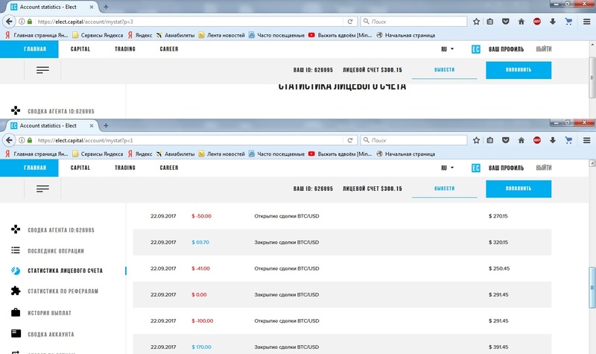The width and height of the screenshot is (596, 354).
Task: Open СВОДКА АГЕНТА ID:626995 in lower sidebar
Action: [61, 230]
